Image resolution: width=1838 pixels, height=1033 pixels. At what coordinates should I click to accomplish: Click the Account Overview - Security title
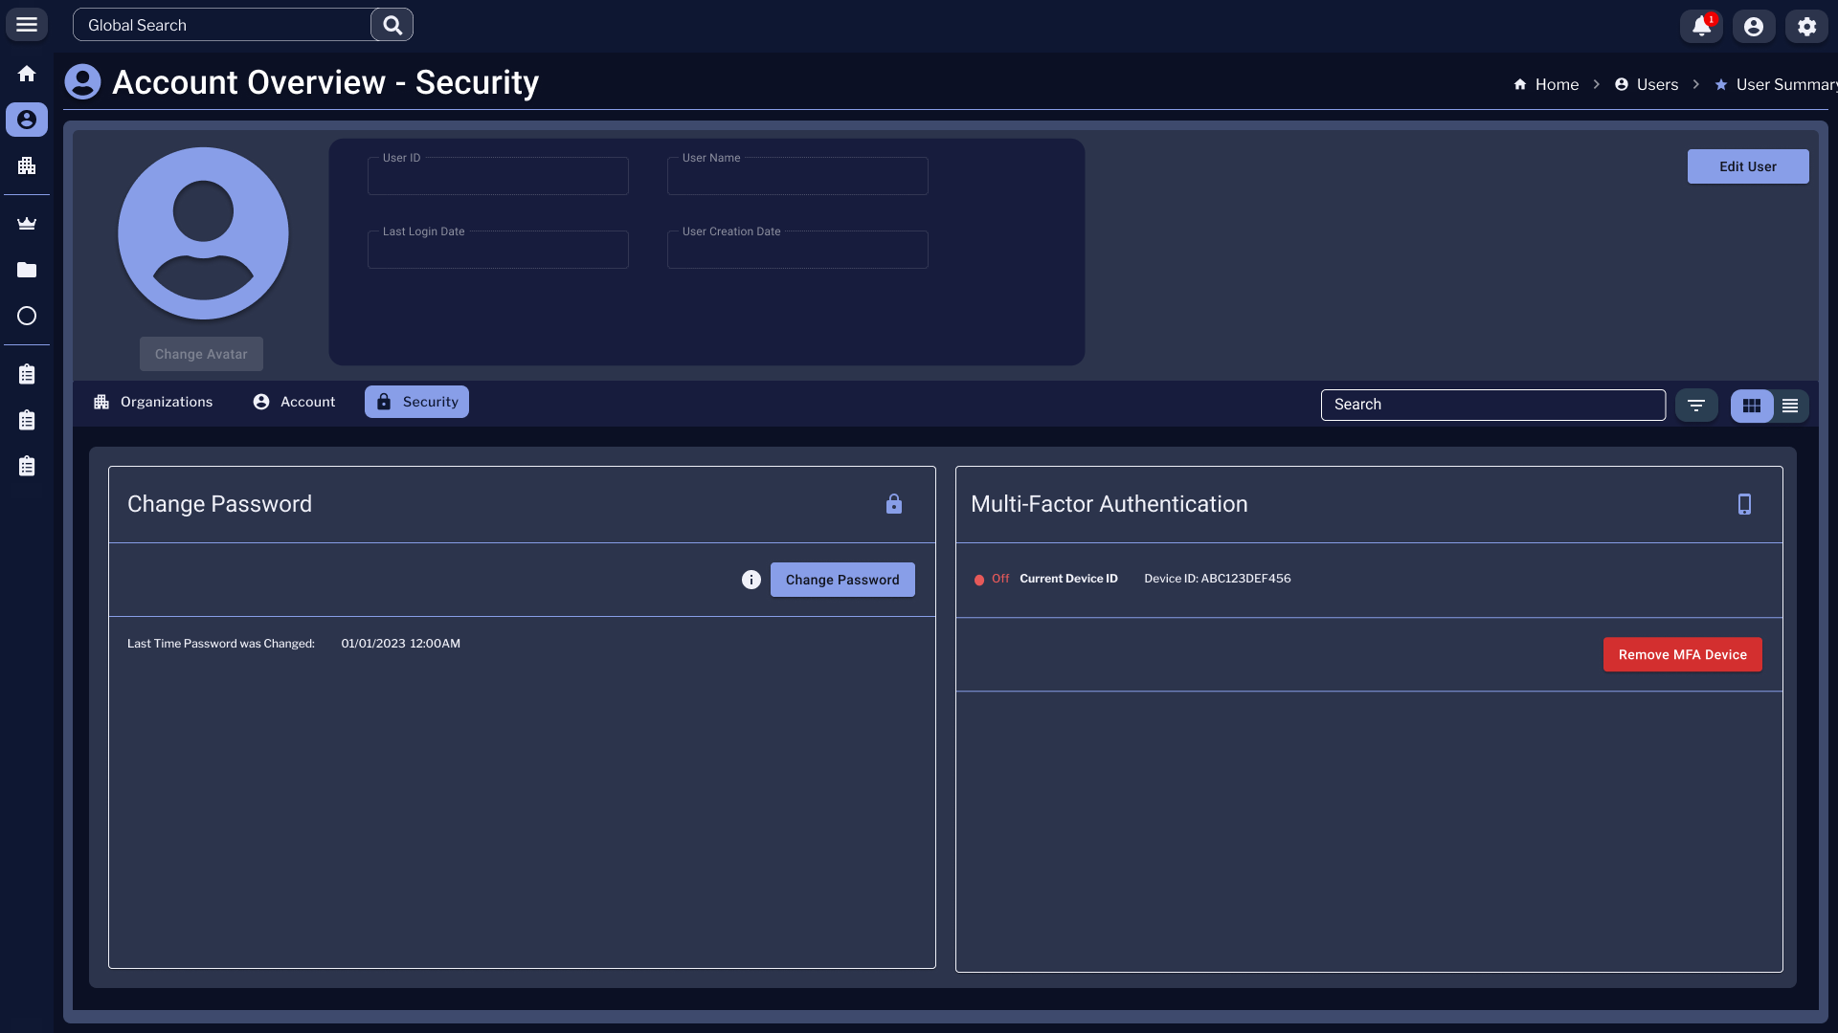(x=325, y=82)
